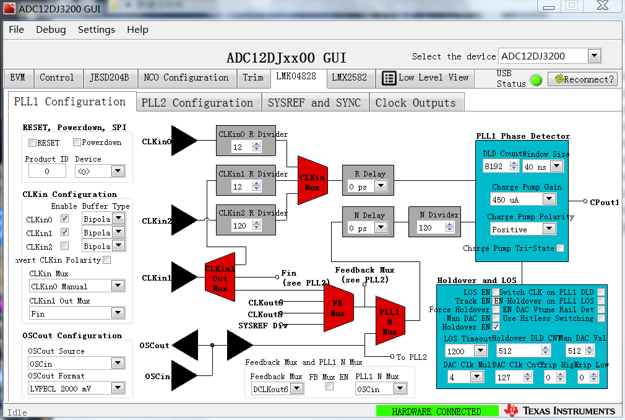This screenshot has height=420, width=625.
Task: Open the DAC Clk Mult dropdown
Action: click(x=476, y=377)
